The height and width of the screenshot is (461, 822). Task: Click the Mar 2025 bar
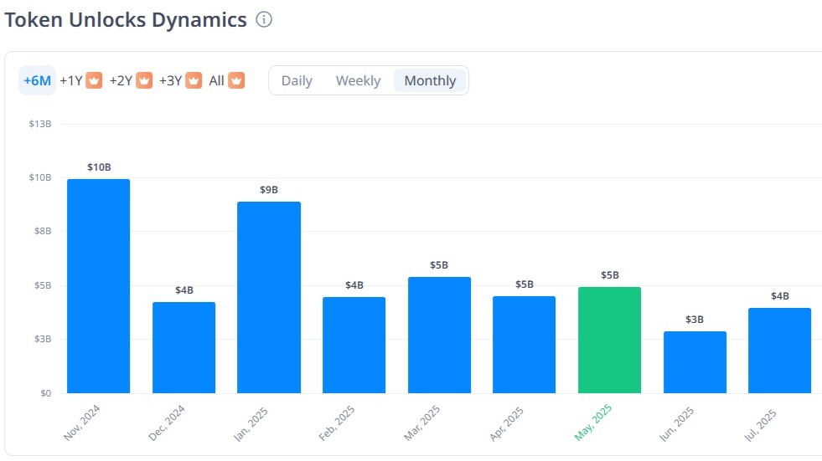point(439,335)
